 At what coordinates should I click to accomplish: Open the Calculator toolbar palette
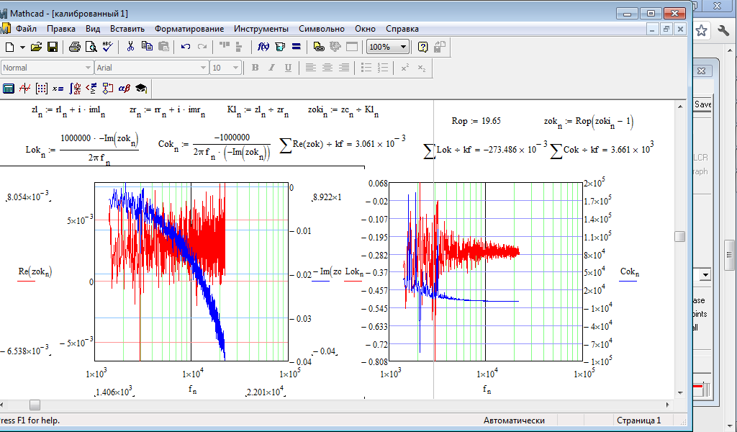click(x=9, y=89)
